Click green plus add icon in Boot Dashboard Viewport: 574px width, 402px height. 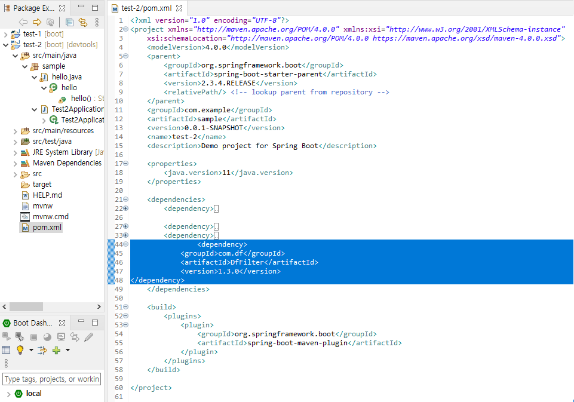pos(56,350)
